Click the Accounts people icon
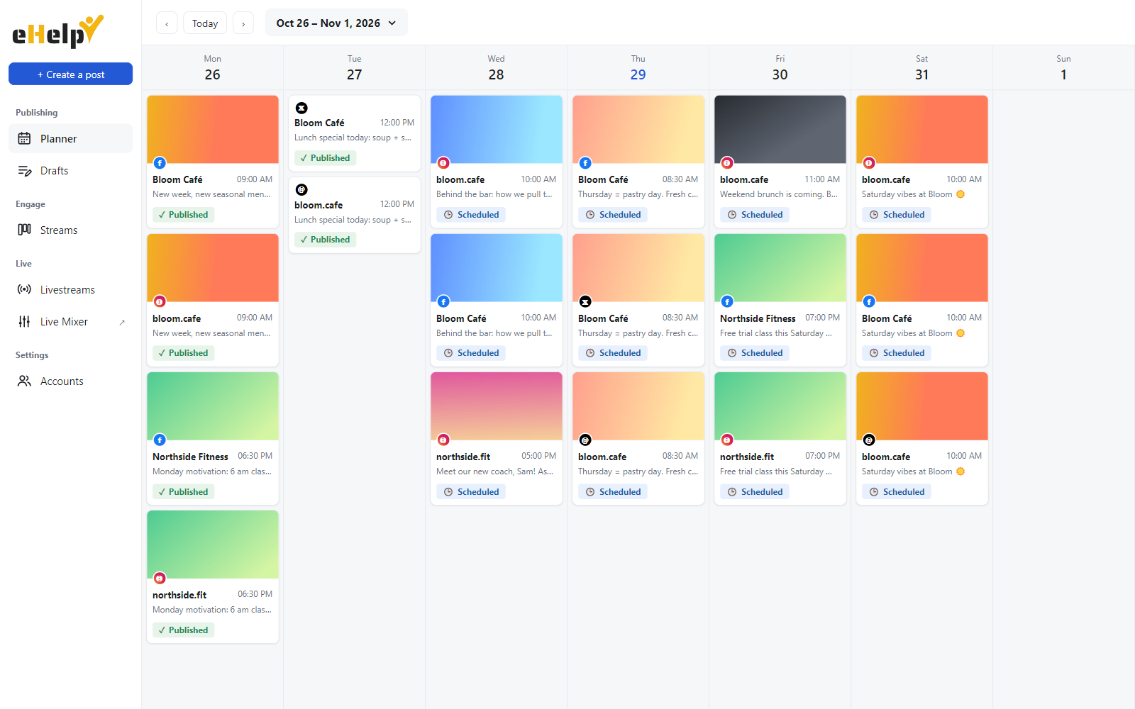This screenshot has height=709, width=1135. 24,381
